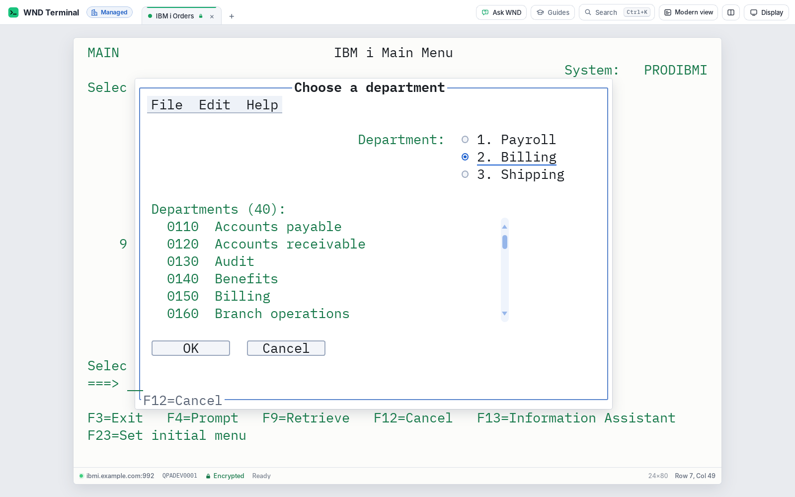
Task: Select 0140 Benefits row
Action: pyautogui.click(x=223, y=279)
